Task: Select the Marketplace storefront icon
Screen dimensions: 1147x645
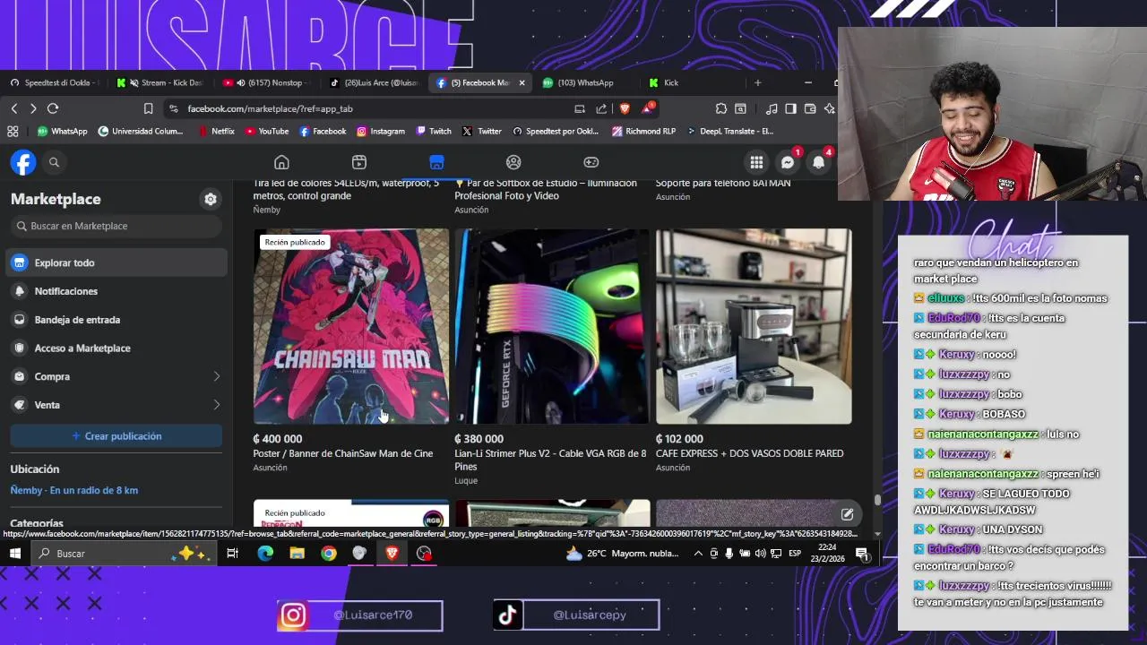Action: click(436, 162)
